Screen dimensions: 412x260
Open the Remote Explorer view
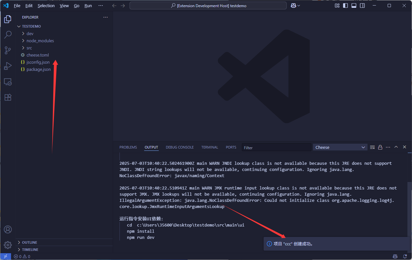8,82
